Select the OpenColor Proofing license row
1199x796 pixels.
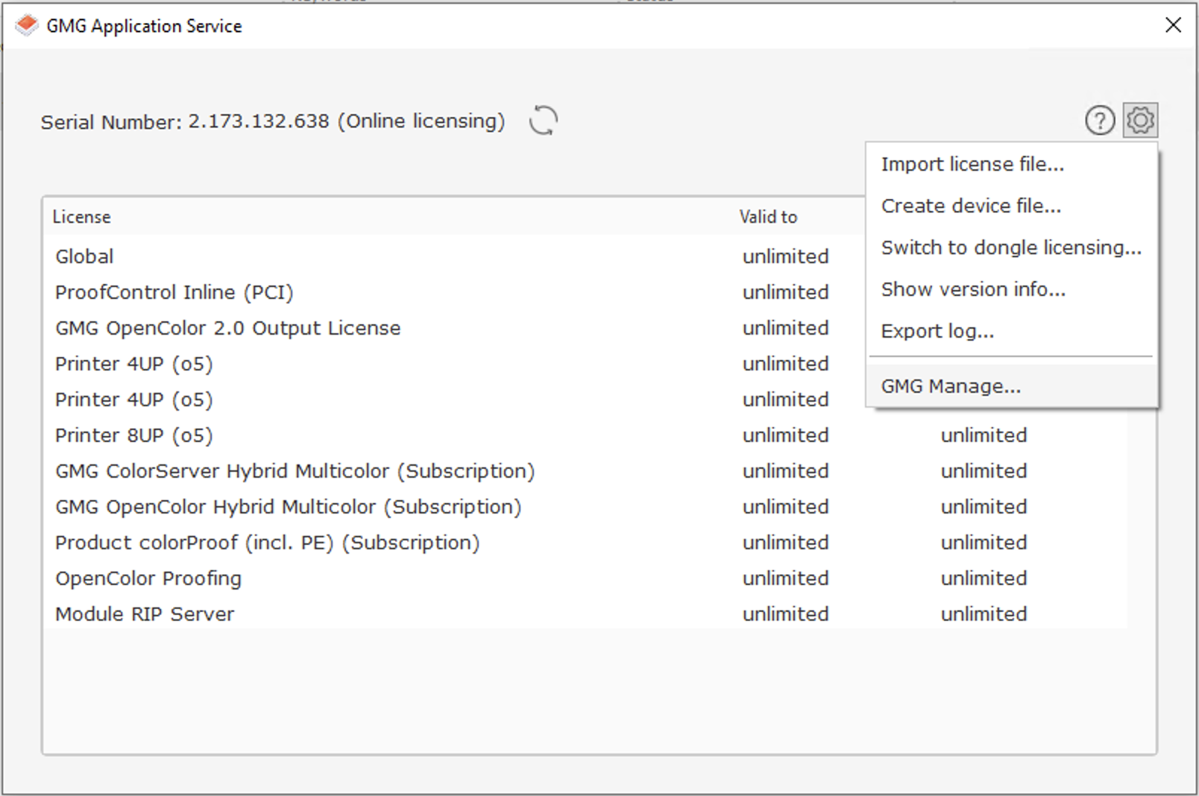(x=148, y=578)
